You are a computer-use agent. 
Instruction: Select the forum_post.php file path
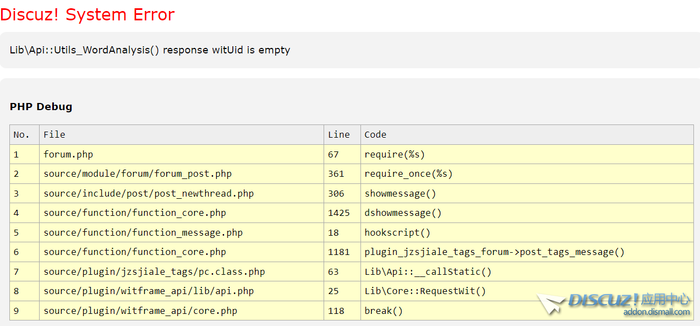(x=138, y=174)
